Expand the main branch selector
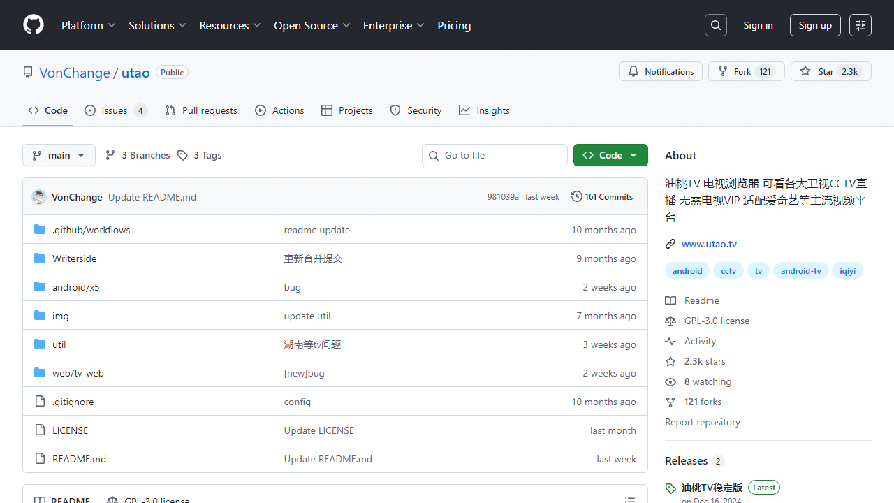The height and width of the screenshot is (503, 894). click(59, 155)
